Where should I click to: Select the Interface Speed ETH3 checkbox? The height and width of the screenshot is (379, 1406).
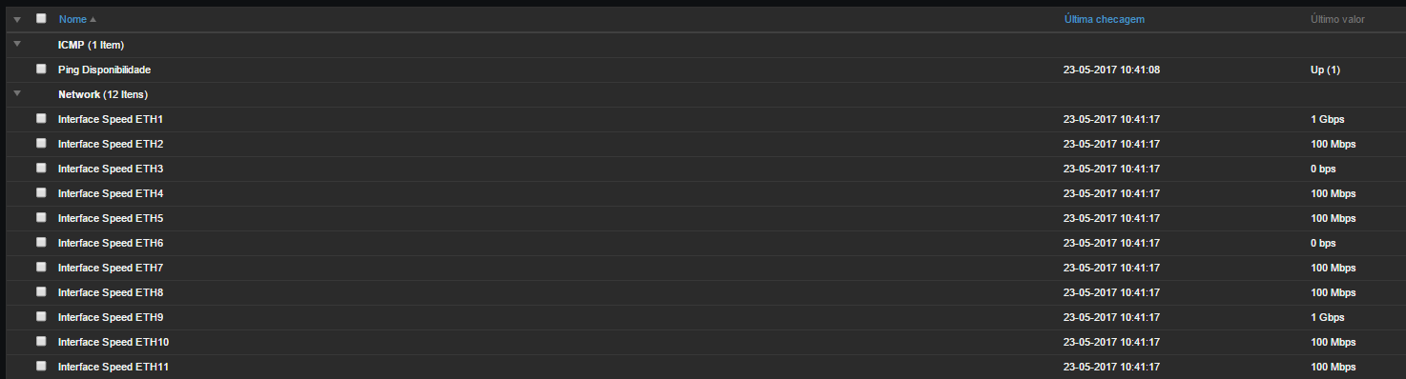point(41,168)
